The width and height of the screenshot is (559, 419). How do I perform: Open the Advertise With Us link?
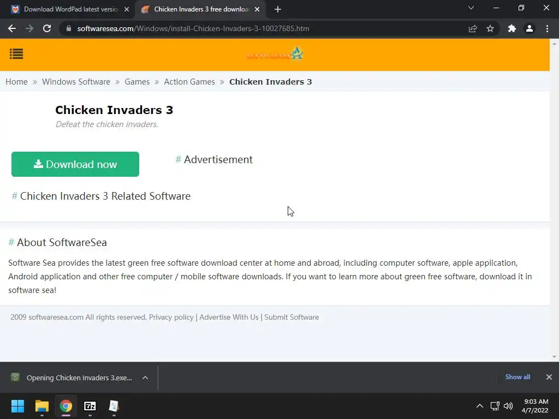pyautogui.click(x=229, y=317)
